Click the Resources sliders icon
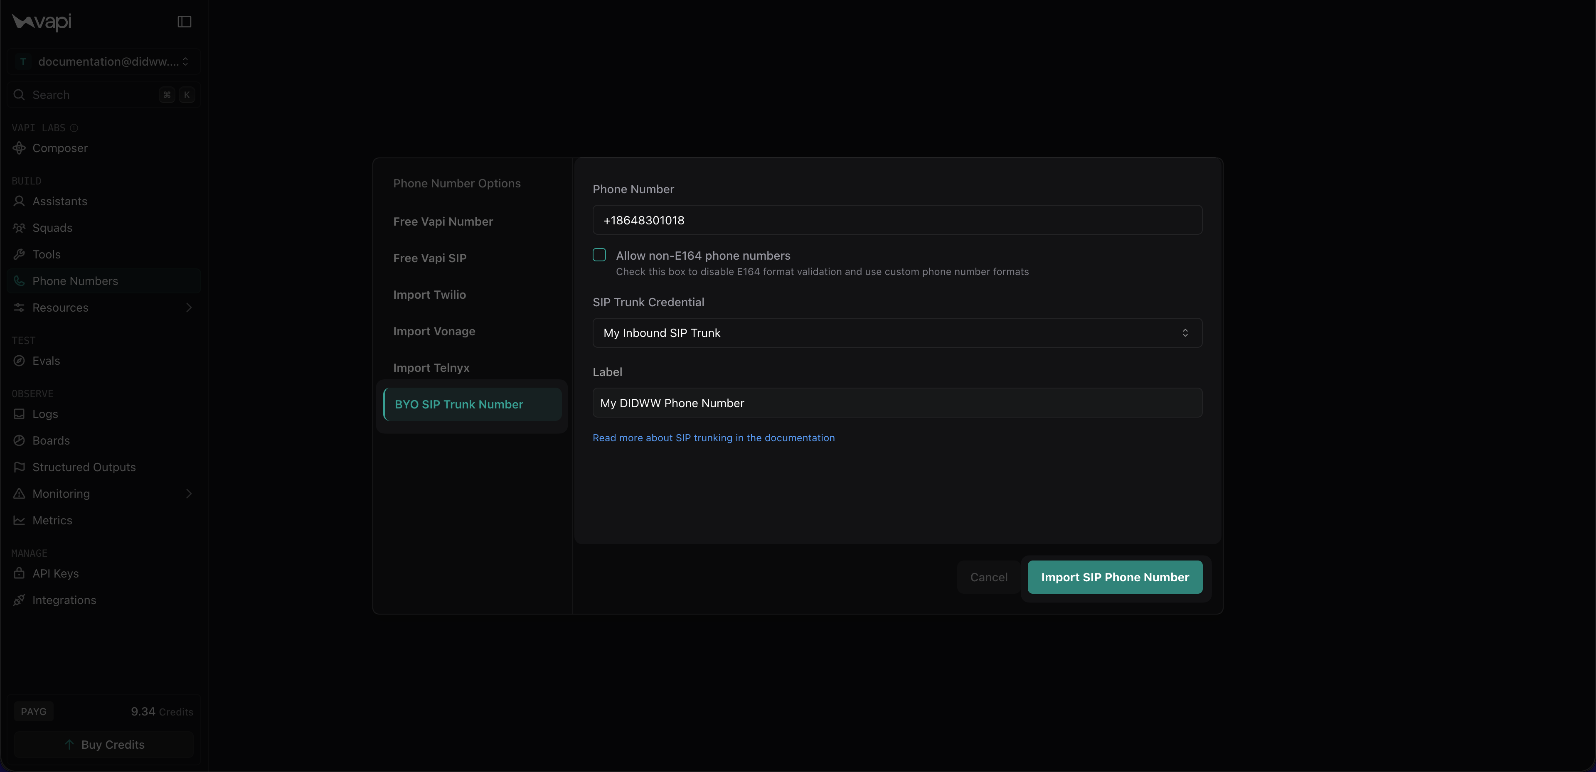Screen dimensions: 1596x772 (x=19, y=308)
